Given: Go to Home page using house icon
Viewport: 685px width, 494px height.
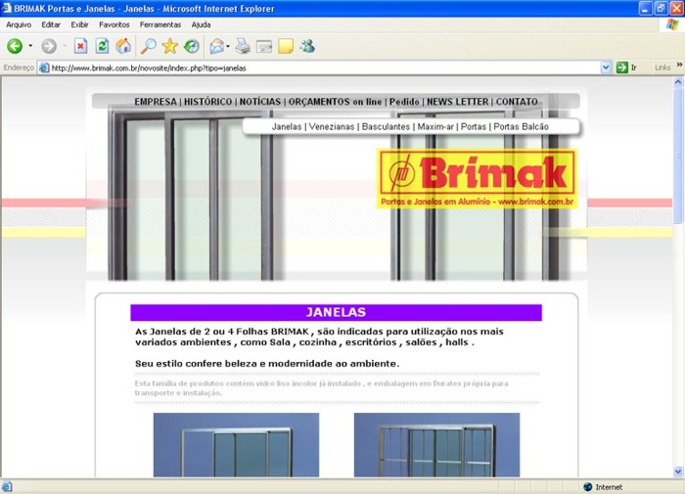Looking at the screenshot, I should click(123, 46).
